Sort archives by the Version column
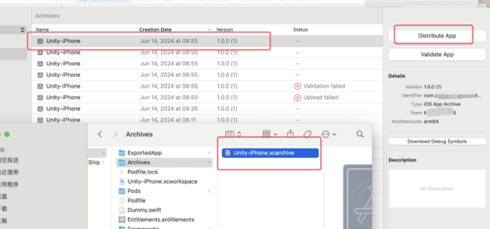The width and height of the screenshot is (490, 229). (225, 29)
